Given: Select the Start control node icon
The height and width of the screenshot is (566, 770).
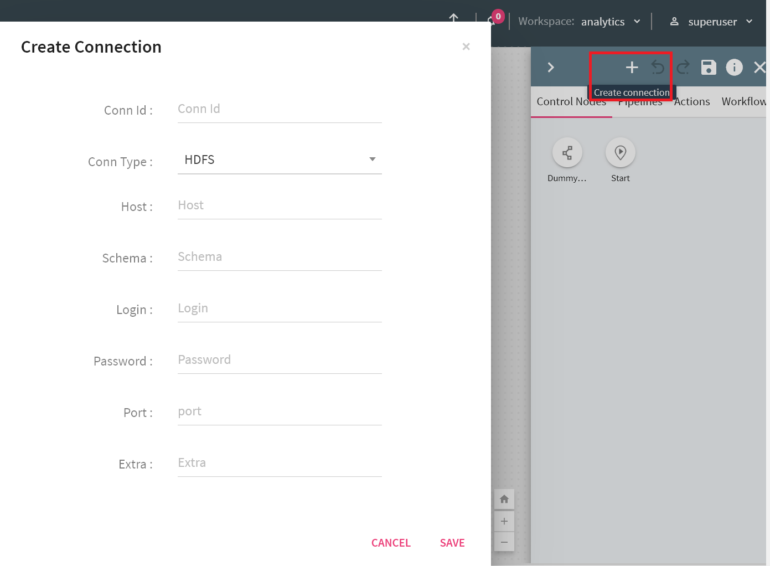Looking at the screenshot, I should coord(620,153).
